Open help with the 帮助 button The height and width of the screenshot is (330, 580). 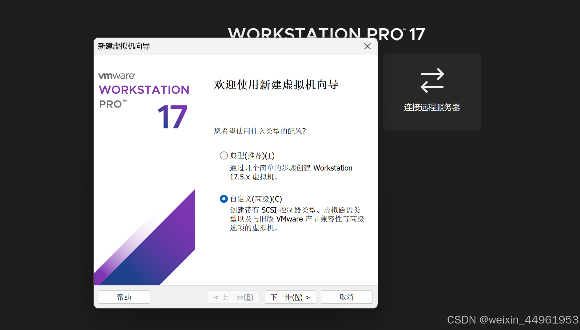tap(124, 297)
